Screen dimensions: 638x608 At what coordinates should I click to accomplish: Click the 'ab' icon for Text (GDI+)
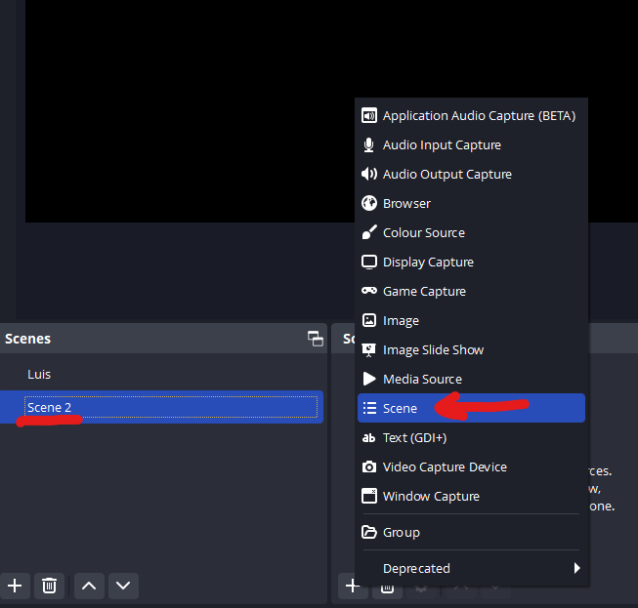click(x=368, y=438)
